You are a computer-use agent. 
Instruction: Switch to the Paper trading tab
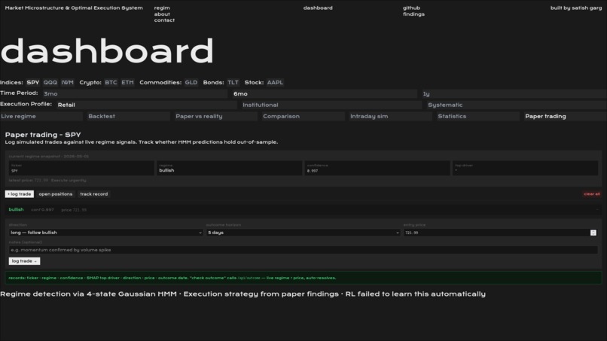coord(566,116)
